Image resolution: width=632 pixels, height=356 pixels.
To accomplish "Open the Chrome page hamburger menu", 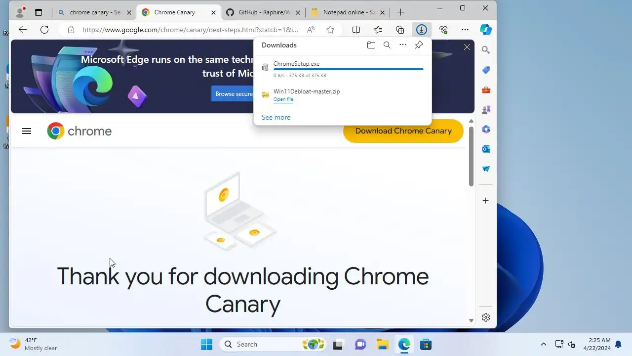I will tap(27, 131).
